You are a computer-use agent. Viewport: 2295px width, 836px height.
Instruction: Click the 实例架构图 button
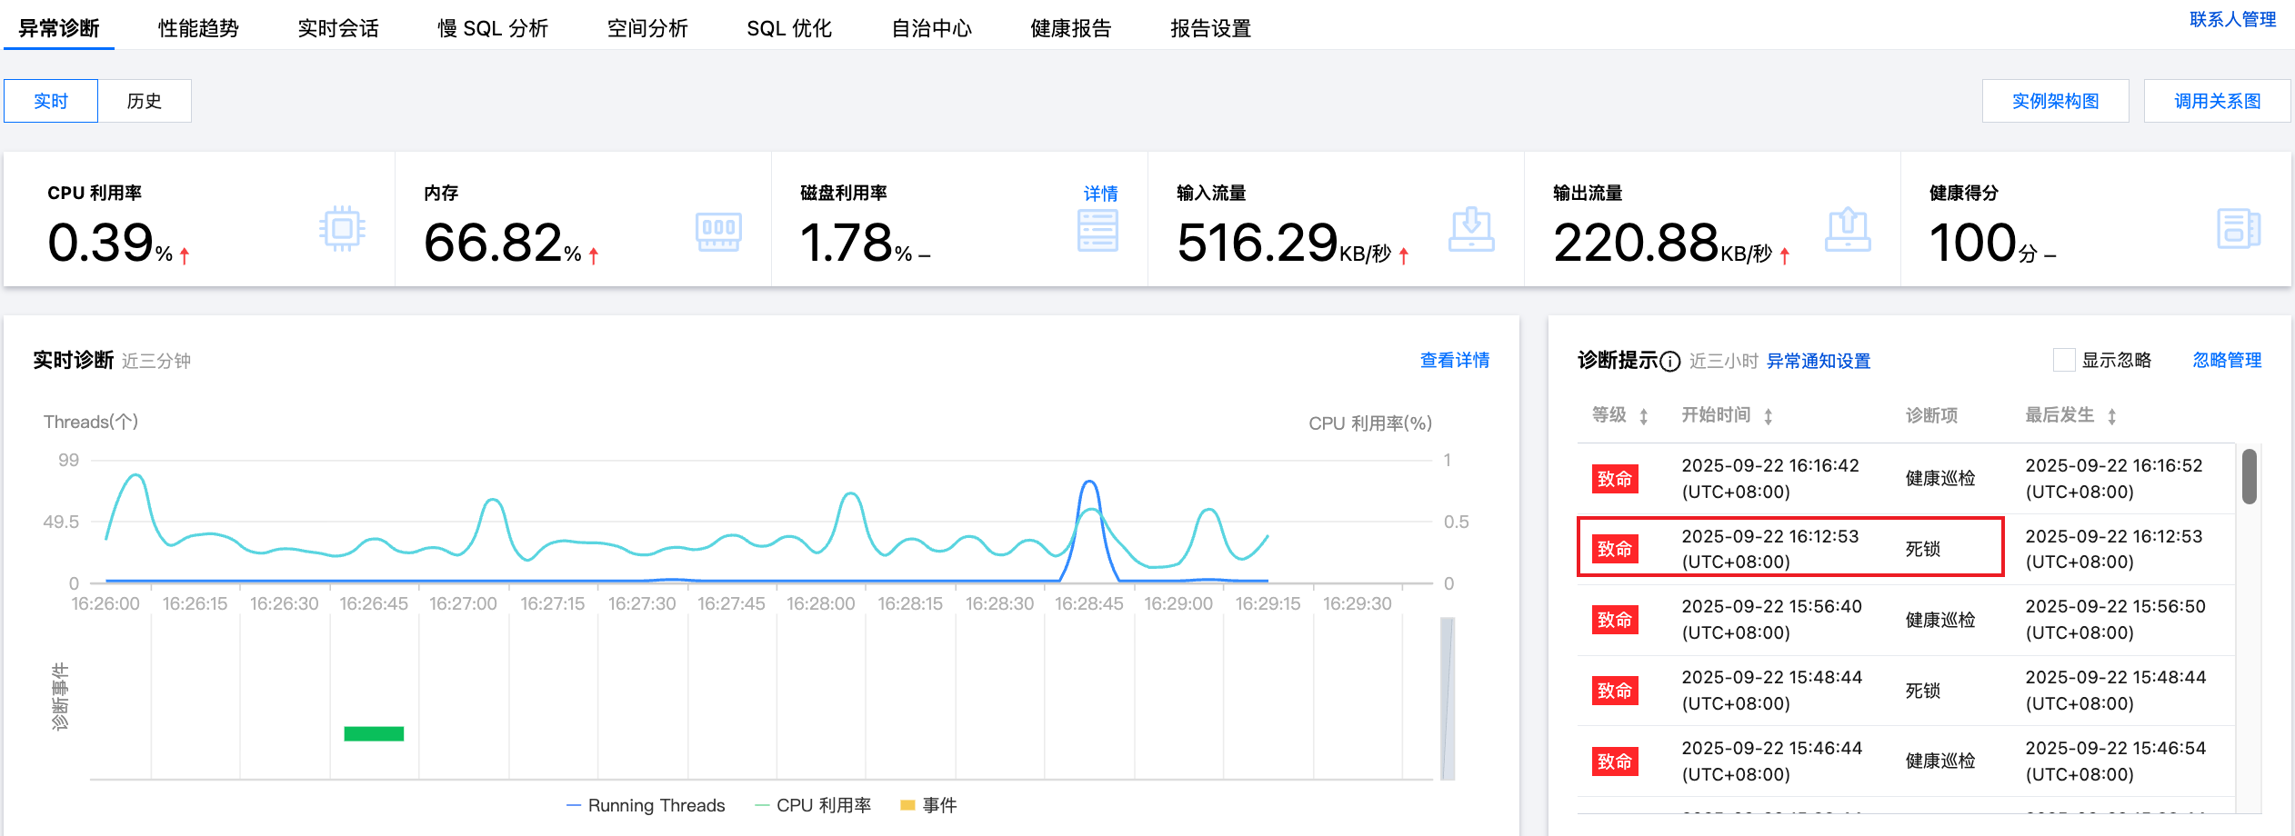pyautogui.click(x=2055, y=101)
